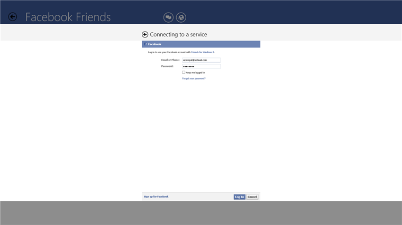Viewport: 402px width, 225px height.
Task: Open Friends for Windows 8 link
Action: (x=203, y=52)
